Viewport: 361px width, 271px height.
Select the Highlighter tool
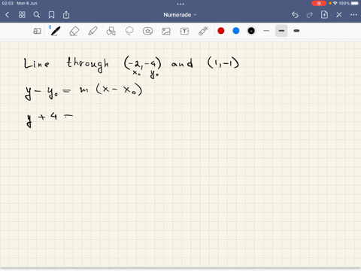pos(93,31)
